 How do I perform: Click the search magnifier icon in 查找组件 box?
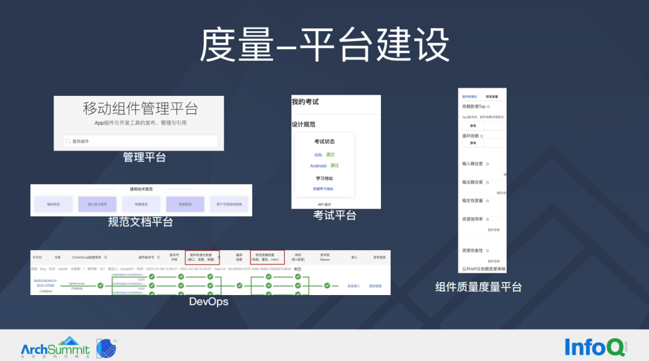68,142
